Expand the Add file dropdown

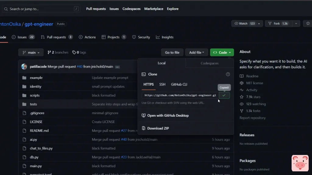point(197,52)
